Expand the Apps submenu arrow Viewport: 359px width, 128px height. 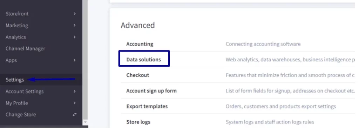coord(75,60)
